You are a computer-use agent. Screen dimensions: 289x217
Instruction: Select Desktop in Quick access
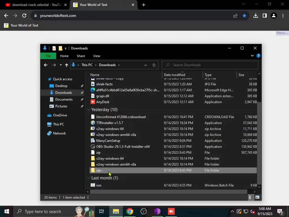click(x=61, y=86)
